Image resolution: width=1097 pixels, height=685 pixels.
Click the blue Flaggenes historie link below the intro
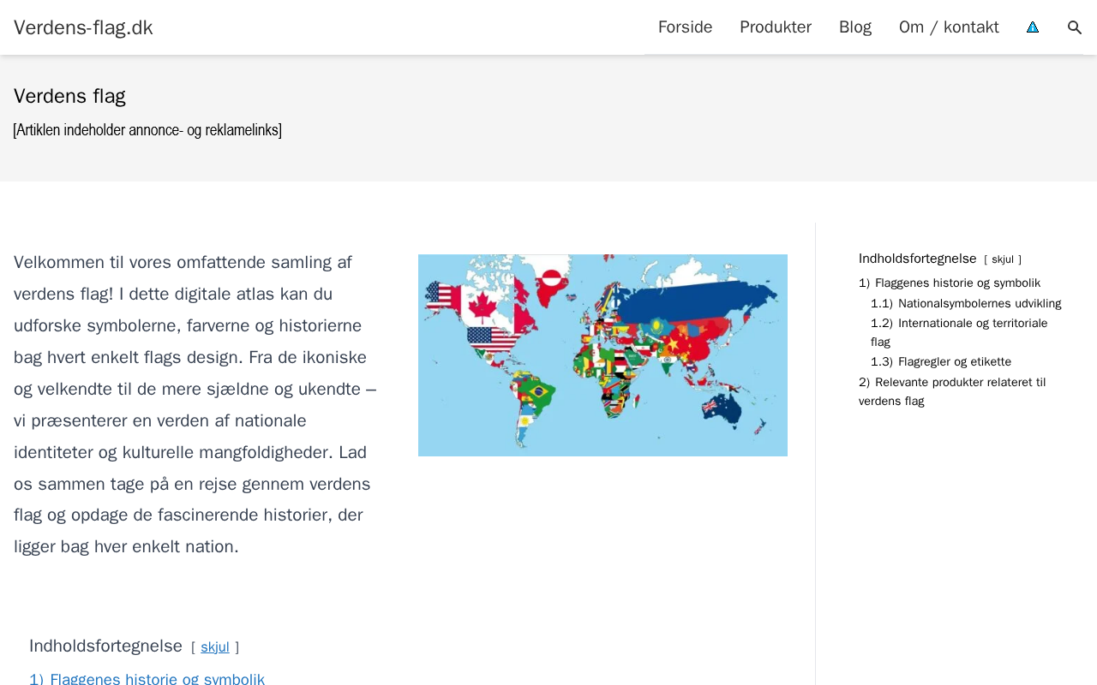coord(157,678)
